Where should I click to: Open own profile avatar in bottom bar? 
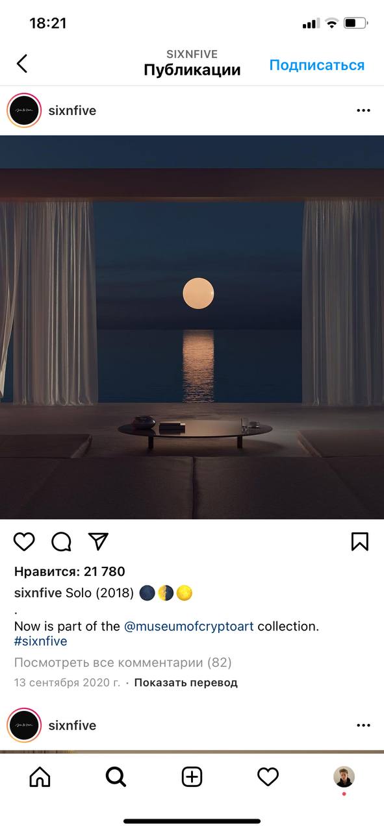click(x=344, y=776)
